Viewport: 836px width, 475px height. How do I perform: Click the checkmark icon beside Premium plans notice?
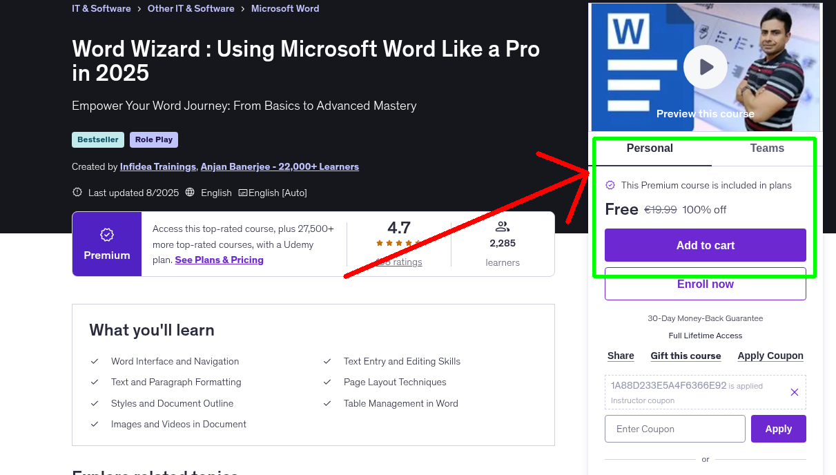[610, 185]
